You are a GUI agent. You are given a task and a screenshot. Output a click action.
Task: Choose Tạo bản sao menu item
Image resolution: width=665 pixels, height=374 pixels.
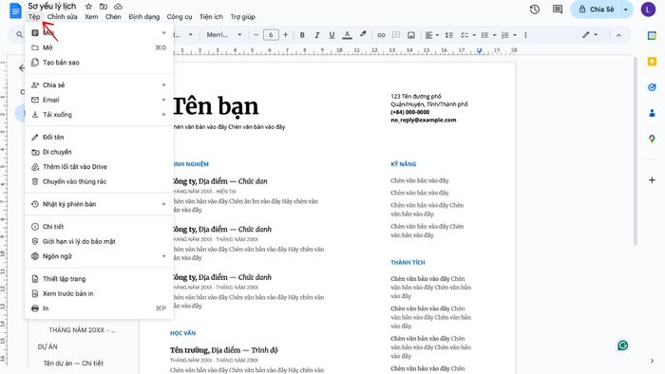[x=99, y=63]
